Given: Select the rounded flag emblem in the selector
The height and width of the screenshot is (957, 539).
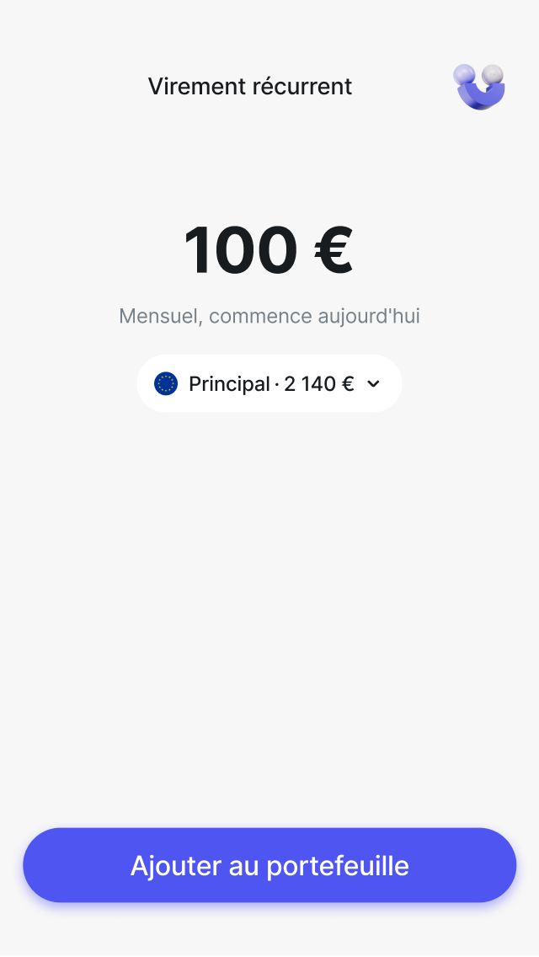Looking at the screenshot, I should (x=165, y=383).
